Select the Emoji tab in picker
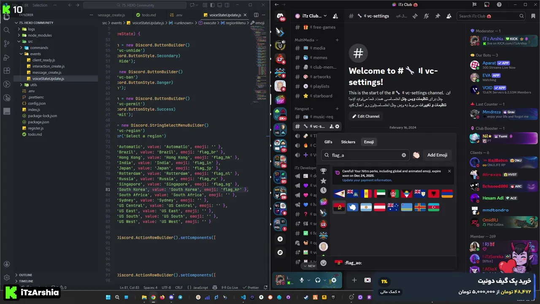The width and height of the screenshot is (540, 304). [x=369, y=142]
